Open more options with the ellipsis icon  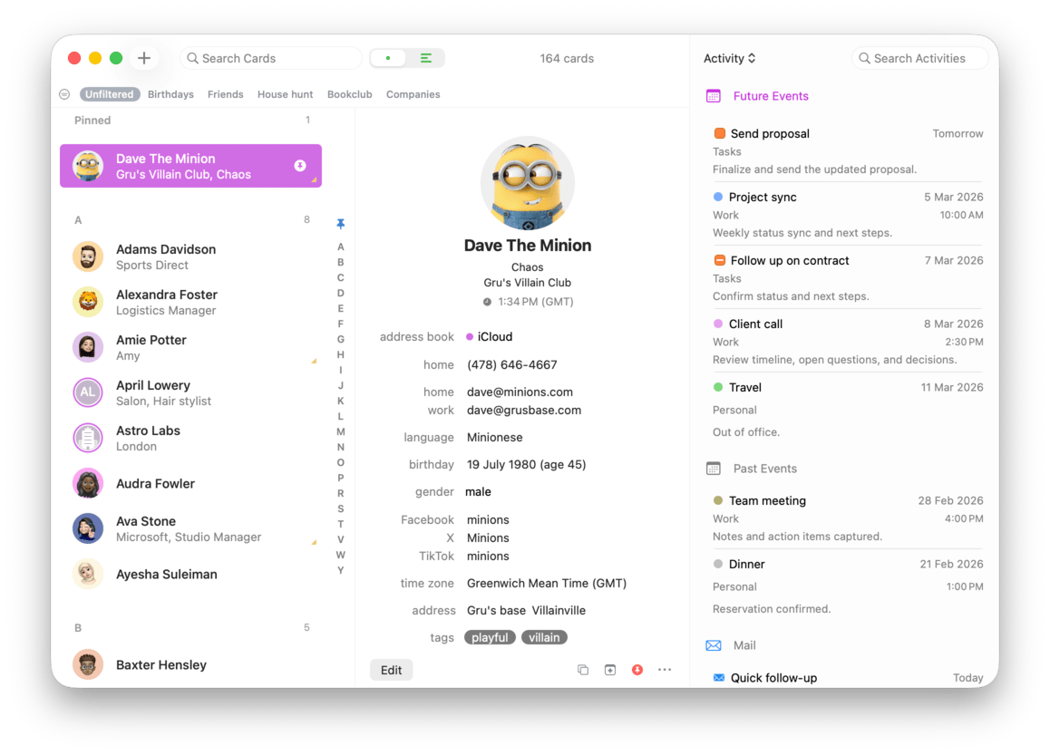coord(664,669)
